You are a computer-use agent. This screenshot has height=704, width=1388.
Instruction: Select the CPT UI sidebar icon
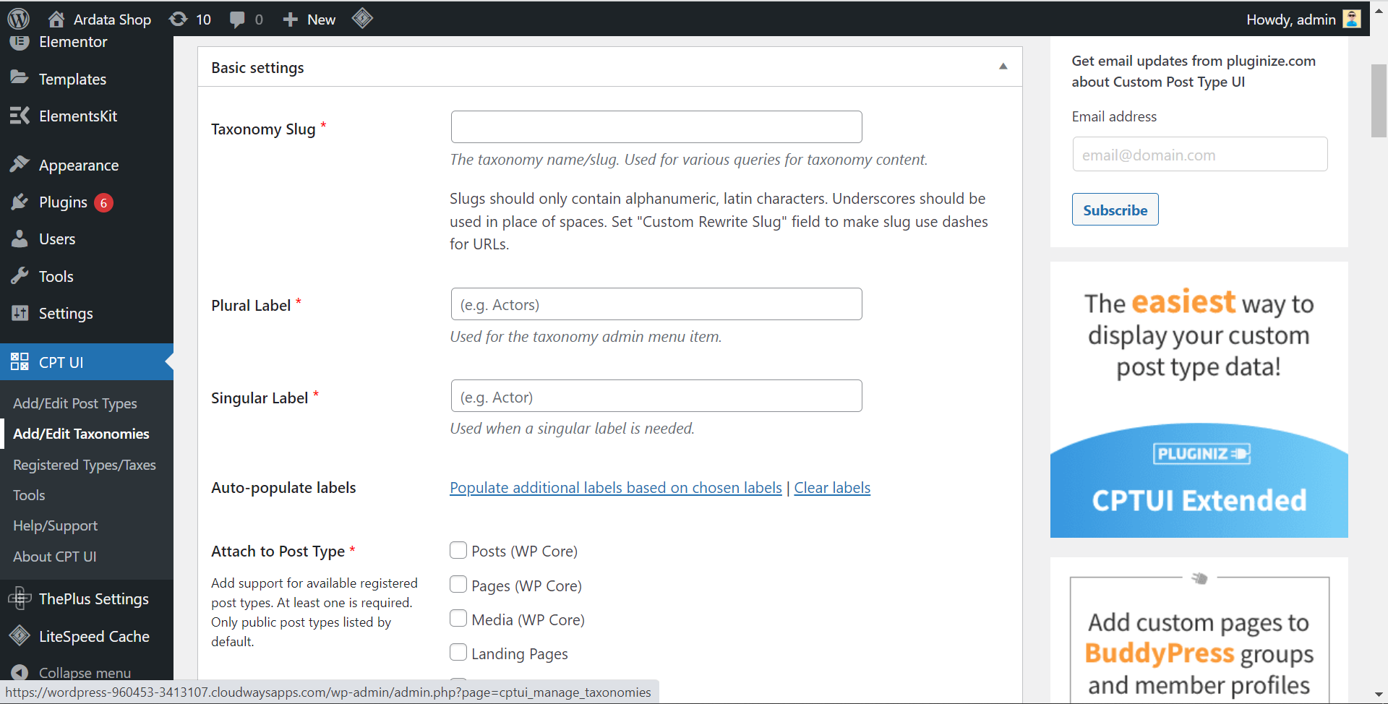click(20, 361)
